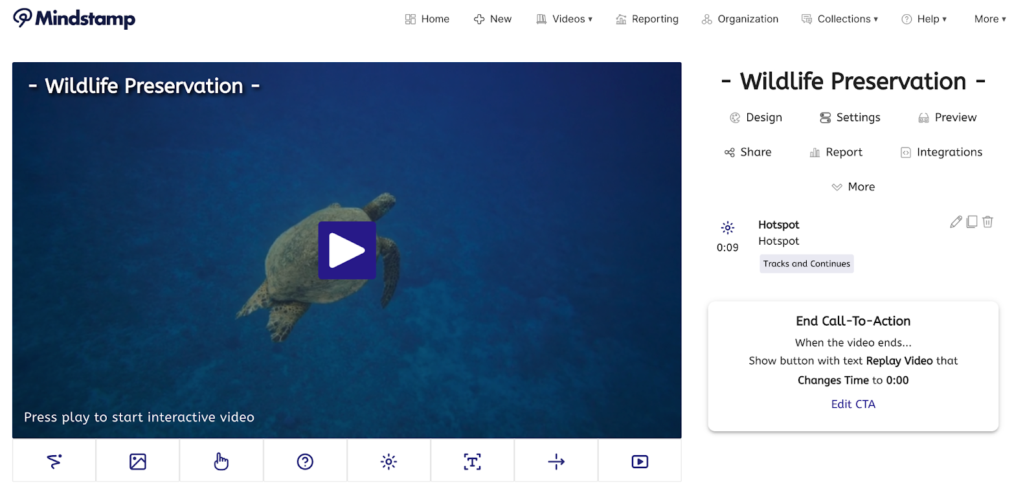Add a text interaction

tap(472, 461)
